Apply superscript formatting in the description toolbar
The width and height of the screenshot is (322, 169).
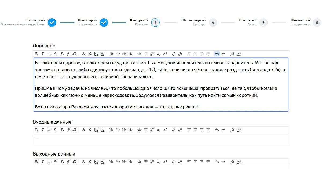pos(165,54)
